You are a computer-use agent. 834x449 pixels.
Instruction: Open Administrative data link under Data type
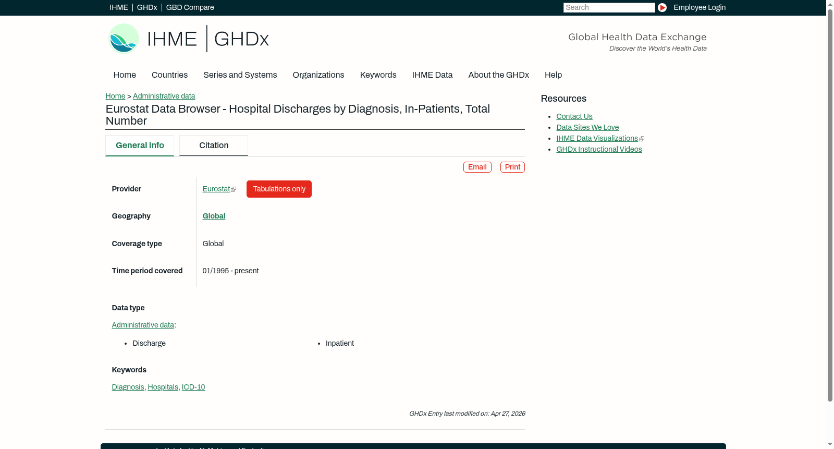[143, 325]
